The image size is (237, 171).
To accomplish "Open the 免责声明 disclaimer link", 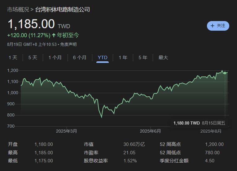I will pyautogui.click(x=68, y=44).
